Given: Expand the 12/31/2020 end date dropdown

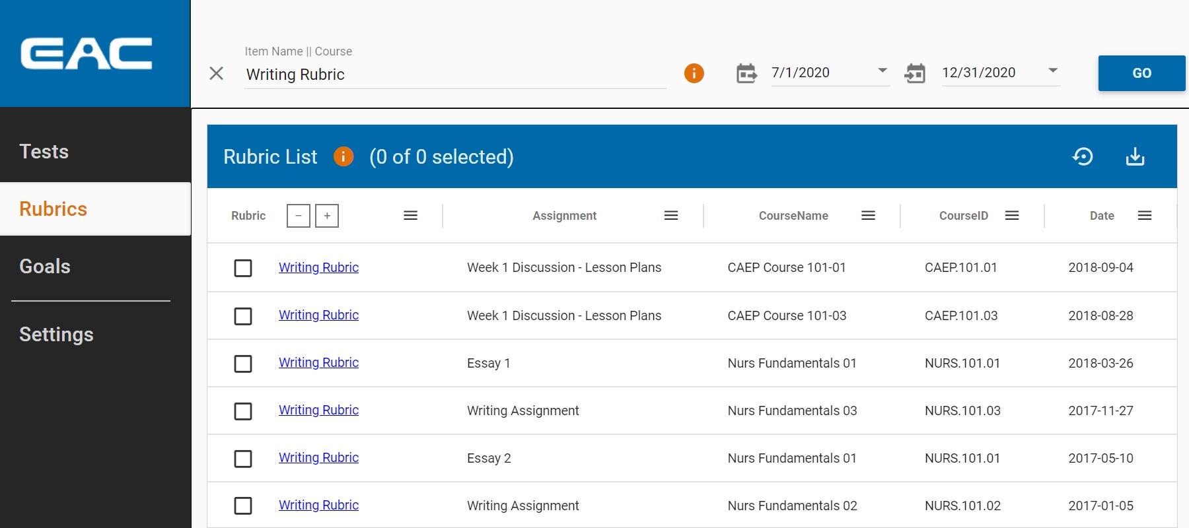Looking at the screenshot, I should click(1053, 71).
